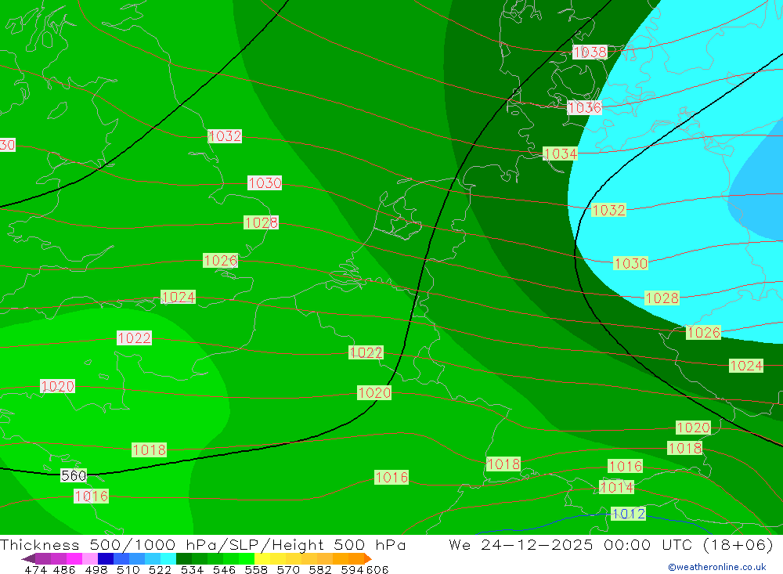Click the 498 legend value
The image size is (783, 574).
(96, 570)
